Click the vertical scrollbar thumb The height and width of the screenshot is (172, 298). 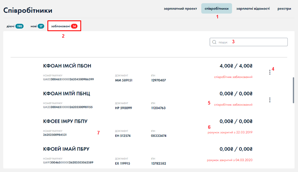click(293, 90)
